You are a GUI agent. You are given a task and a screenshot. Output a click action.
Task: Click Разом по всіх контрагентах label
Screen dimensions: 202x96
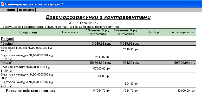[x=30, y=91]
